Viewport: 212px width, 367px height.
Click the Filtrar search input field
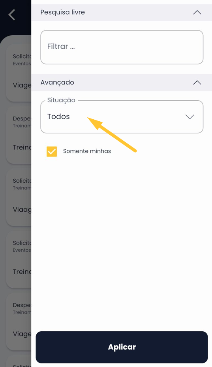[x=122, y=47]
